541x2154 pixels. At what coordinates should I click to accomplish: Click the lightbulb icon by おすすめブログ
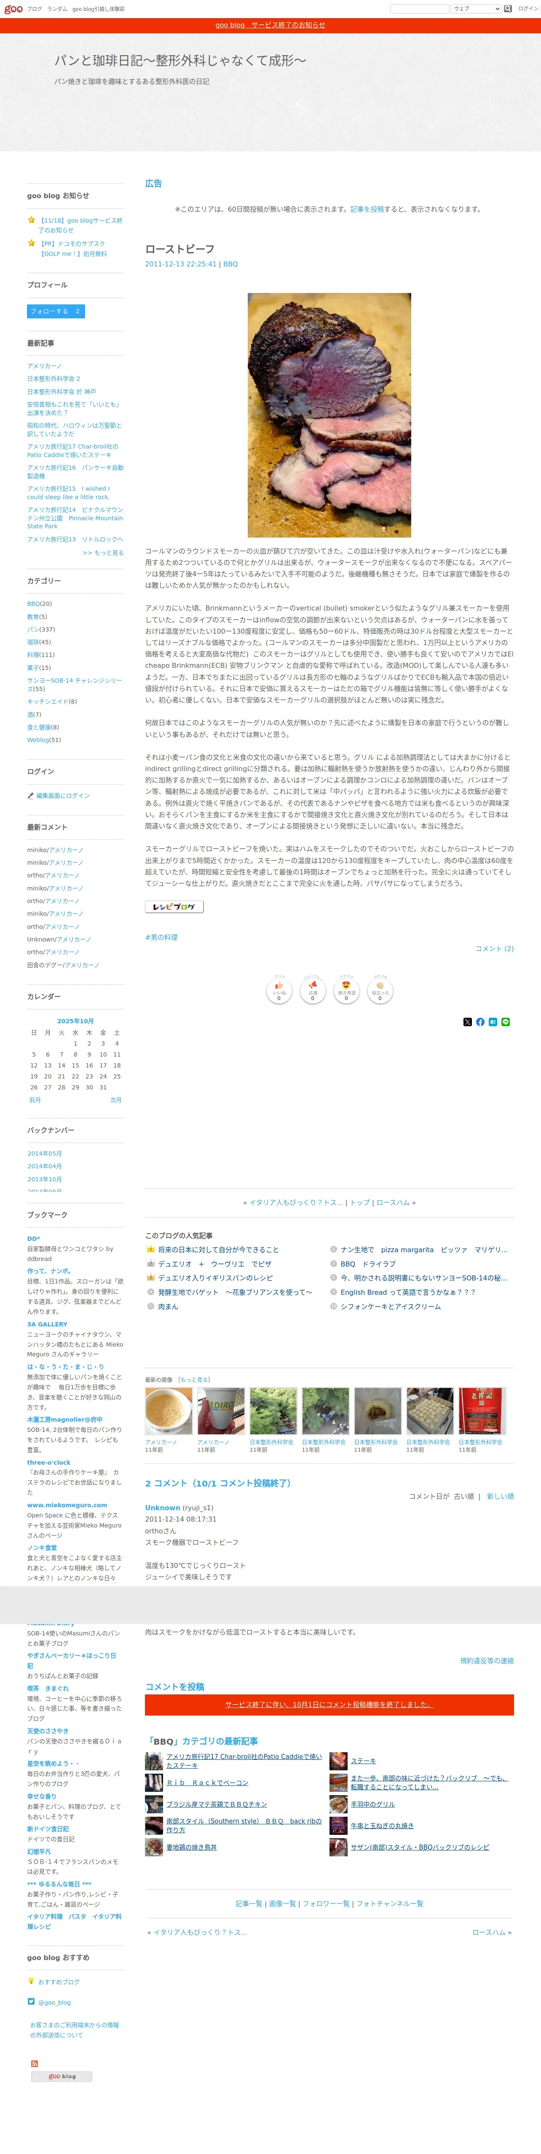31,1981
